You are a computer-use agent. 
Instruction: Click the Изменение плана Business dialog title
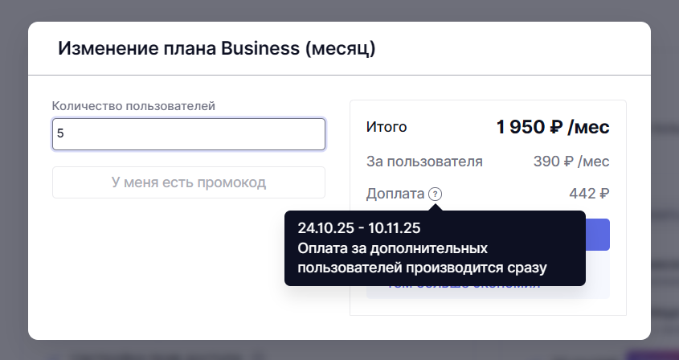point(216,48)
